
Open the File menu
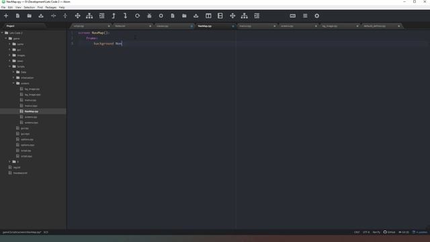[3, 7]
